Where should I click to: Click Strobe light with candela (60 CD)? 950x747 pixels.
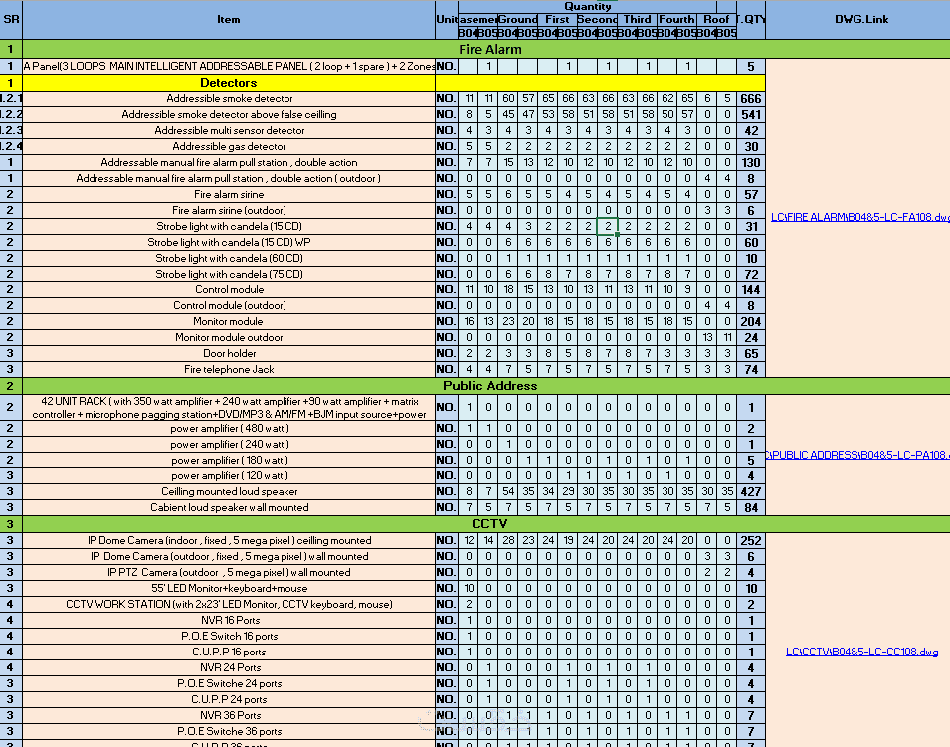click(229, 258)
